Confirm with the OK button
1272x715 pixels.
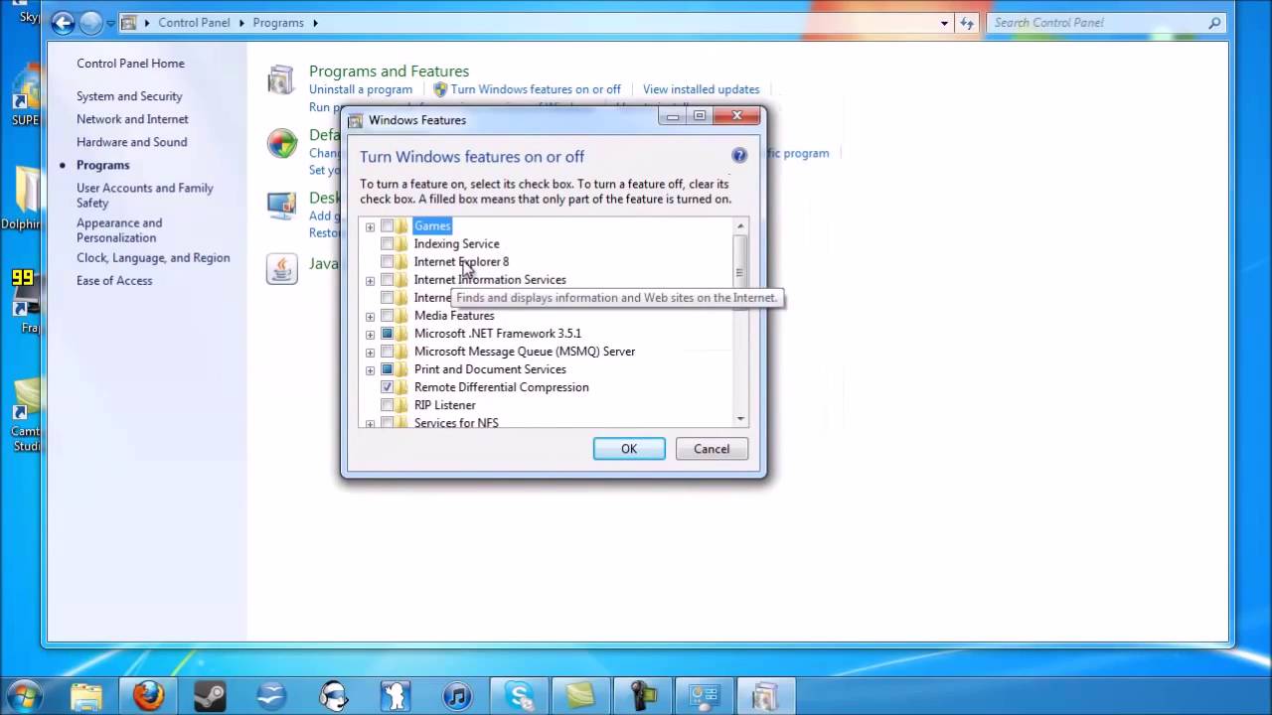tap(629, 449)
